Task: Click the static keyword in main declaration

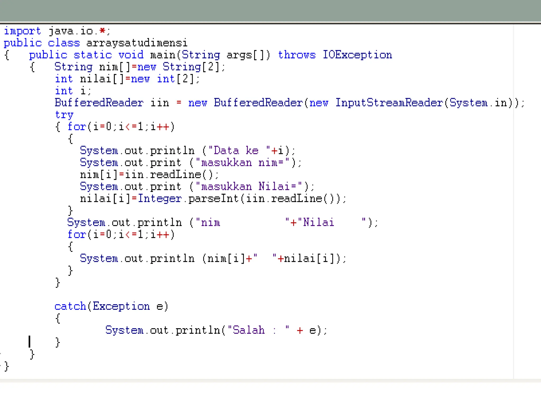Action: click(x=92, y=55)
